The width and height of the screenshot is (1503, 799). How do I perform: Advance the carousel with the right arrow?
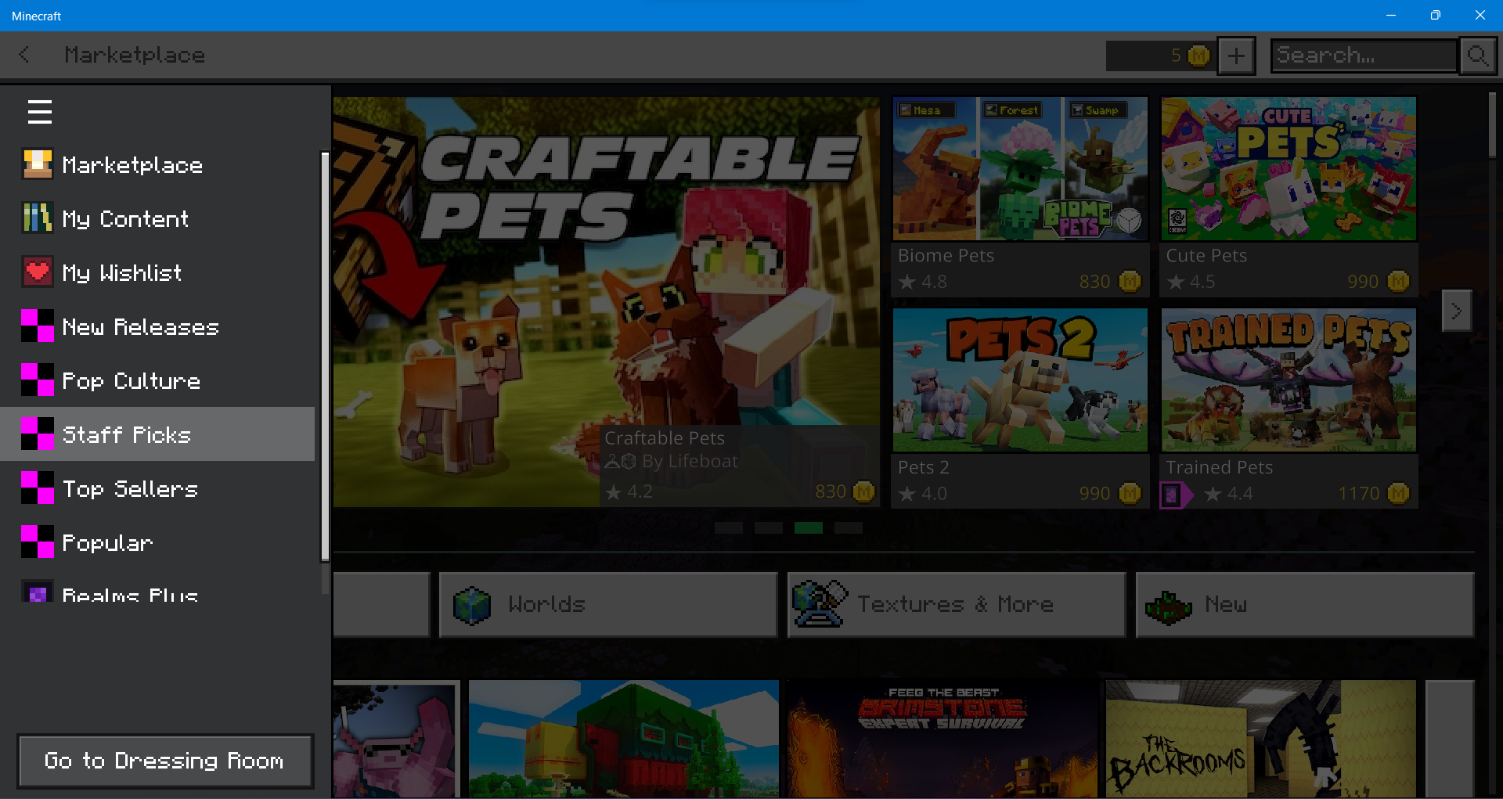click(x=1457, y=311)
